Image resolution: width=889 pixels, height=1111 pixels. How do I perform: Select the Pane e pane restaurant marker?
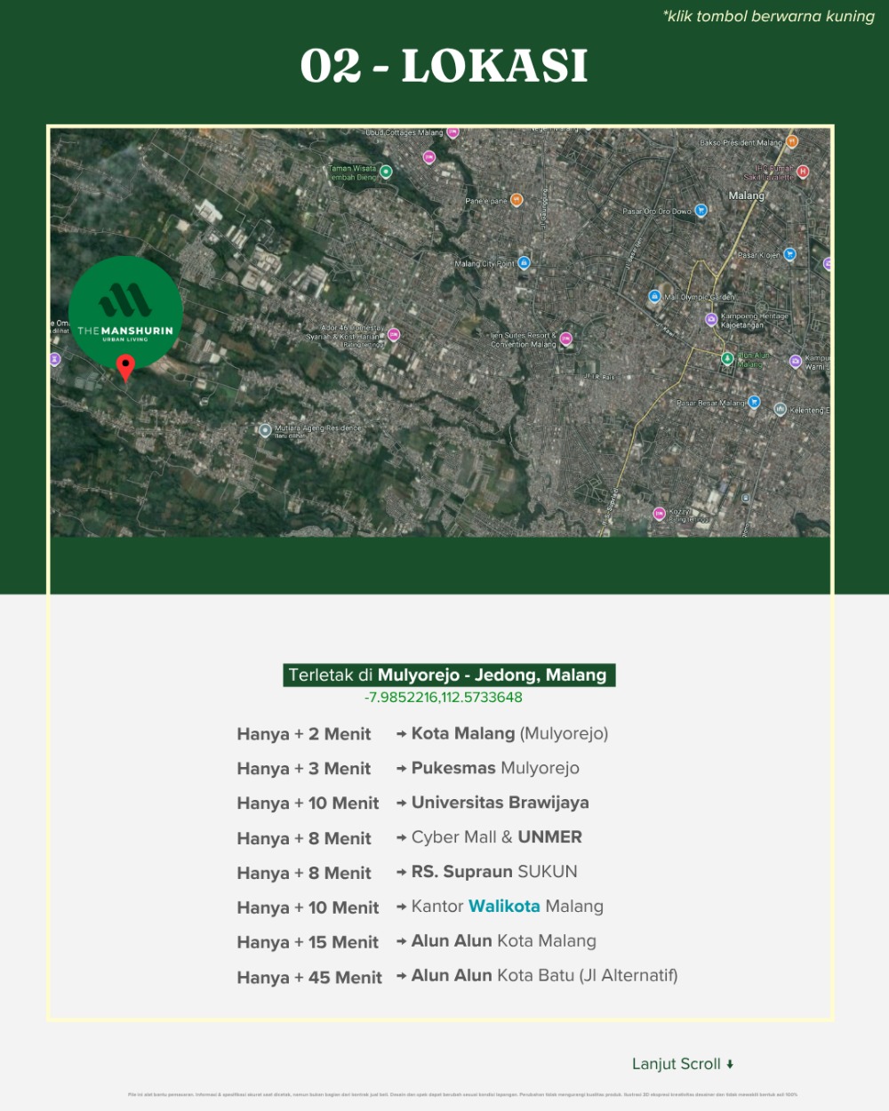click(517, 200)
